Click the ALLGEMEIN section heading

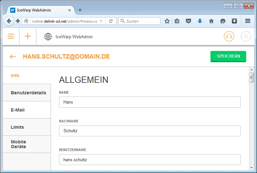(x=84, y=80)
